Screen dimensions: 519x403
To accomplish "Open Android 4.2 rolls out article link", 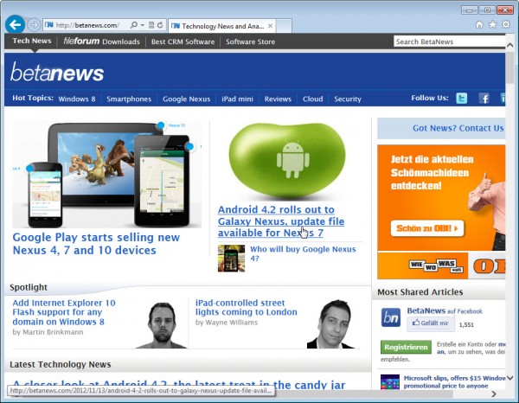I will coord(281,221).
